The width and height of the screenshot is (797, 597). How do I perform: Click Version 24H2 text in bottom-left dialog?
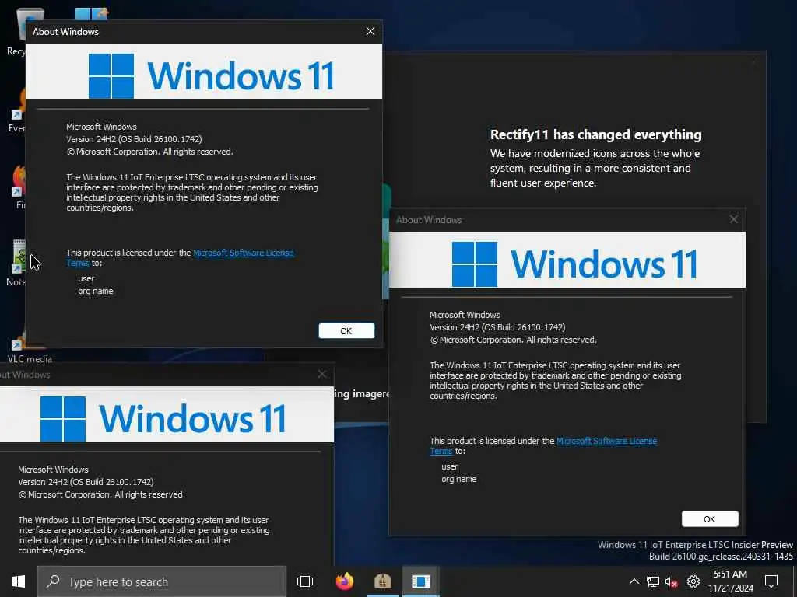[86, 482]
